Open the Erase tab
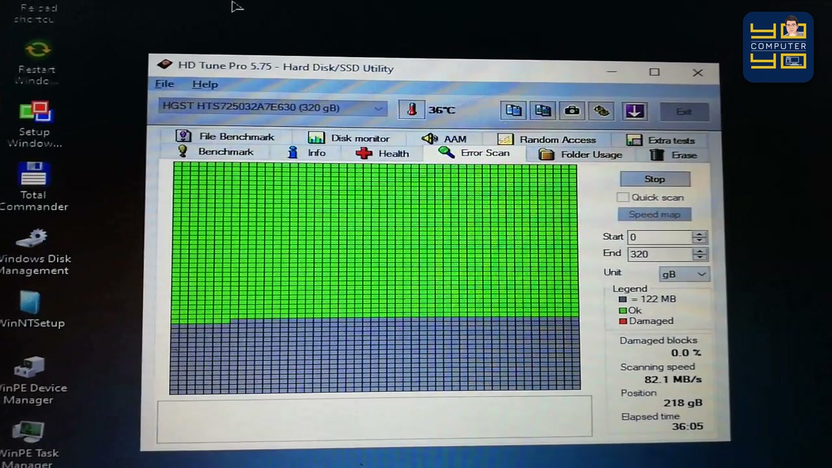Screen dimensions: 832x468 click(x=673, y=155)
